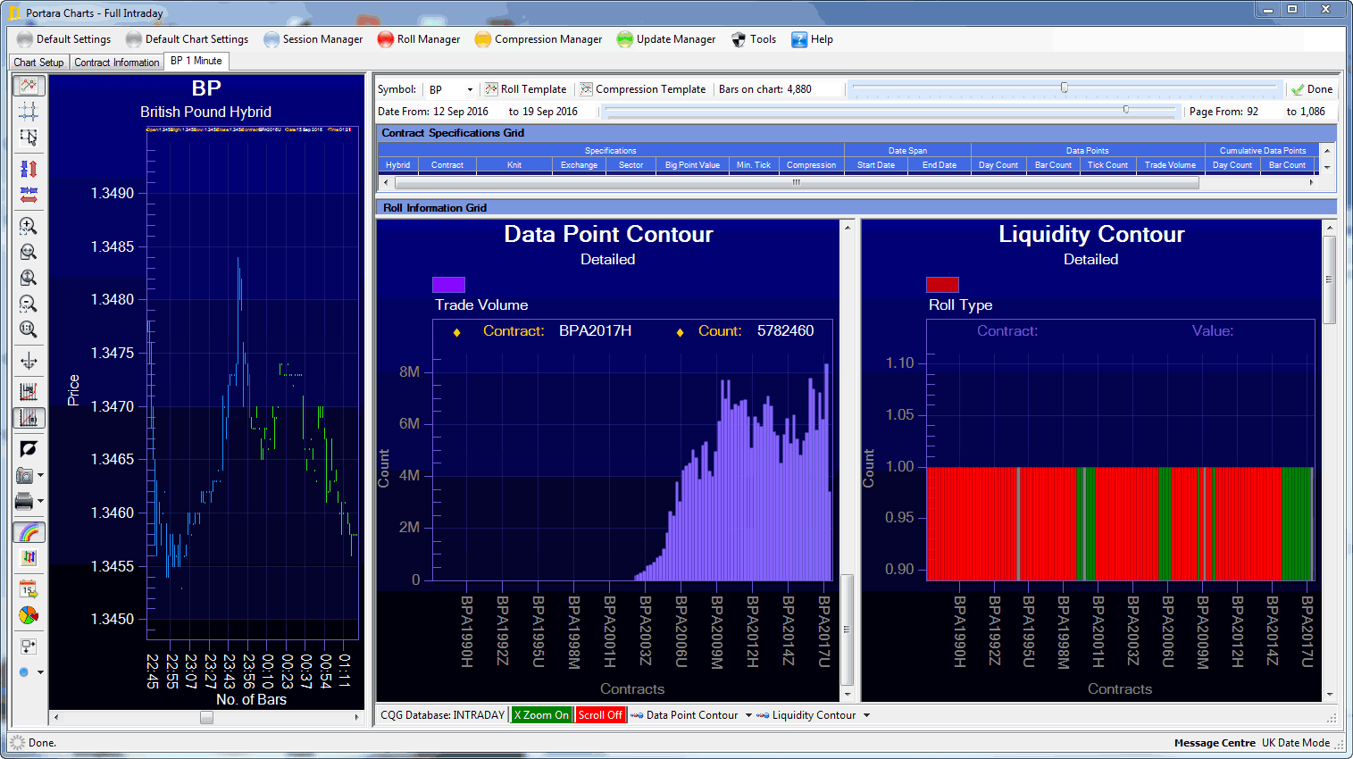Open the Compression Manager
The image size is (1353, 759).
pyautogui.click(x=538, y=39)
